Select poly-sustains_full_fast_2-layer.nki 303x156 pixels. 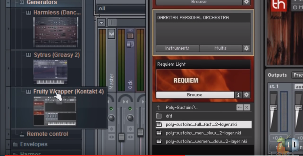203,125
